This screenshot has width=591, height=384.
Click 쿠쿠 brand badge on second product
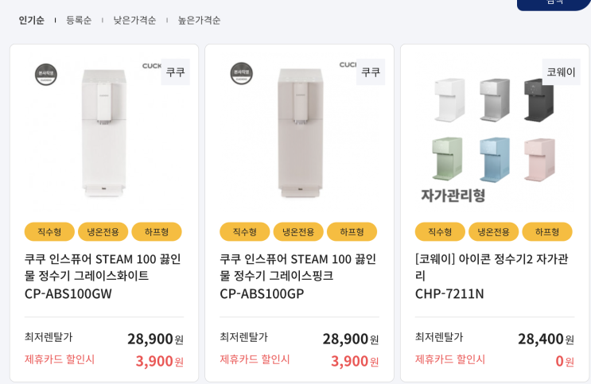pos(371,72)
